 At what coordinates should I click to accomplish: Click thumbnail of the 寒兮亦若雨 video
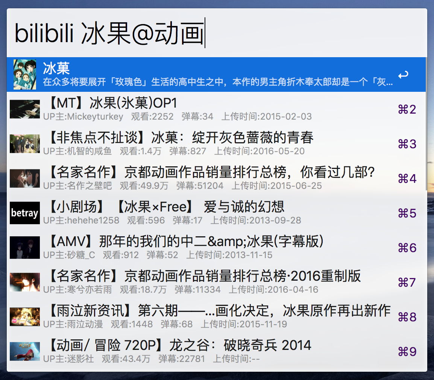pos(25,282)
